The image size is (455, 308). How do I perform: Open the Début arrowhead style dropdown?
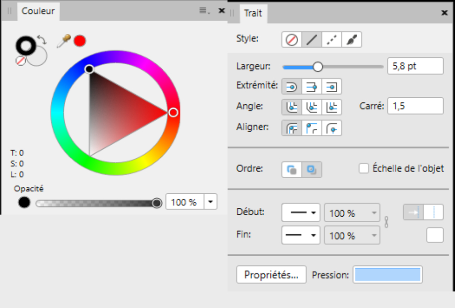tap(301, 213)
